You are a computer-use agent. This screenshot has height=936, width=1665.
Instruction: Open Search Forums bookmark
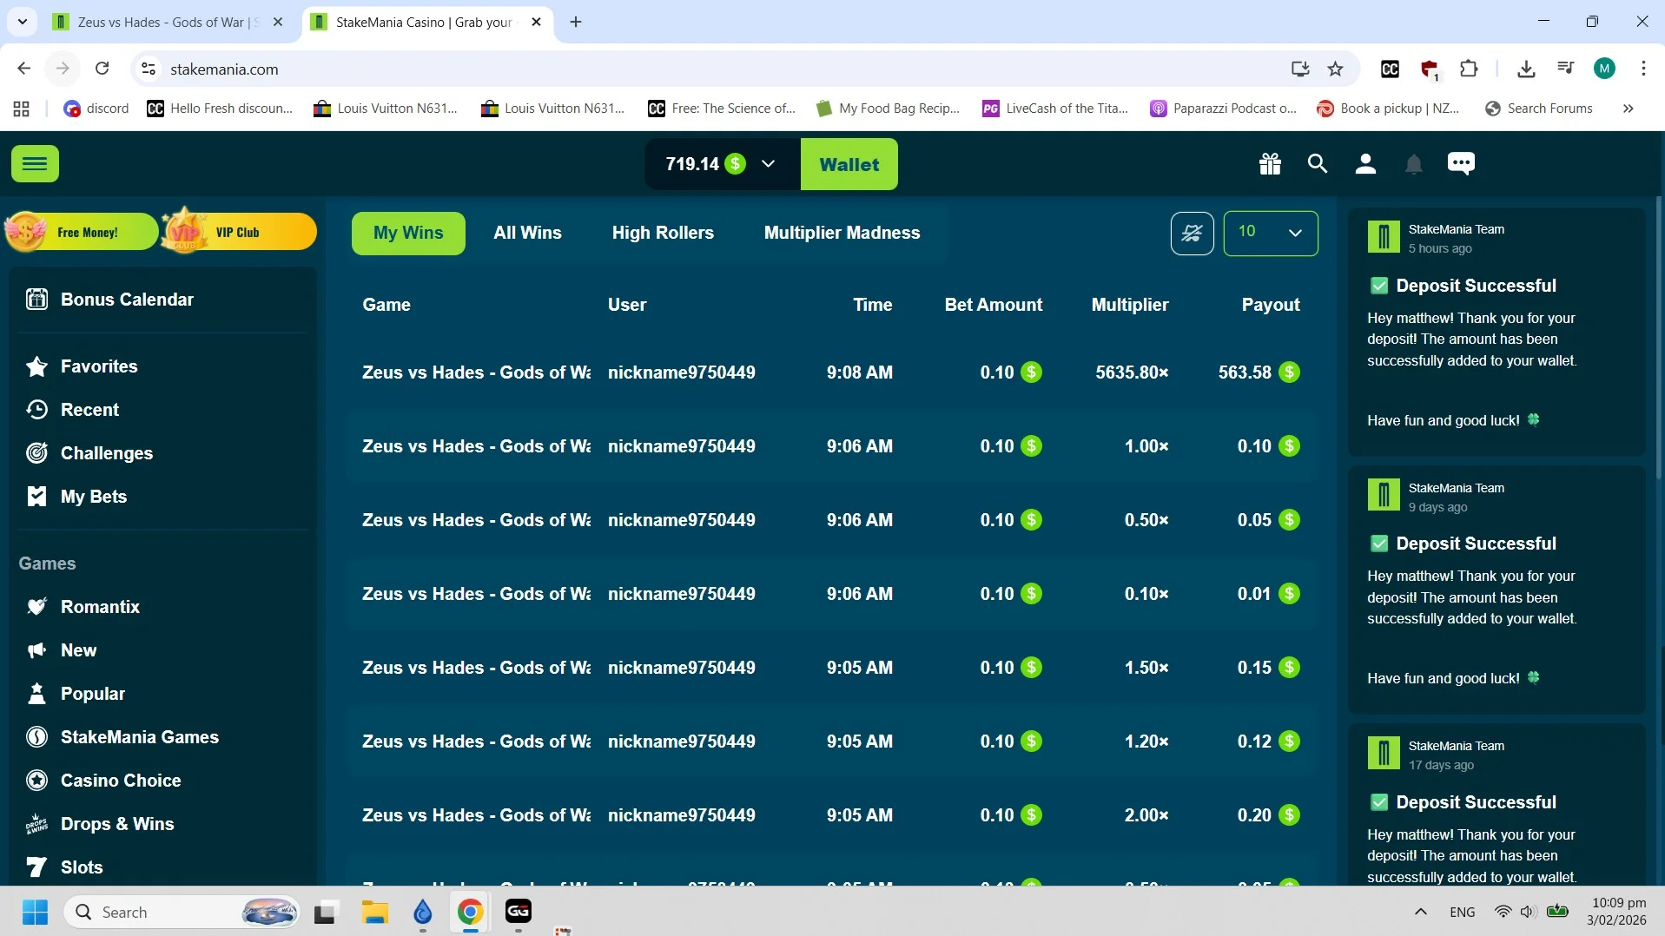(x=1539, y=109)
